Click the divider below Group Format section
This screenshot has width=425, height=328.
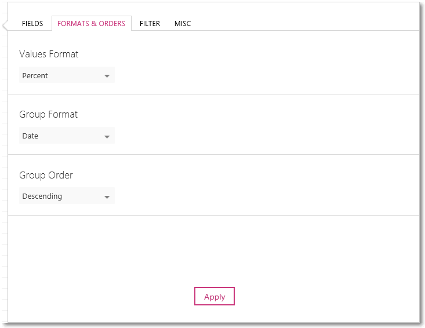213,155
